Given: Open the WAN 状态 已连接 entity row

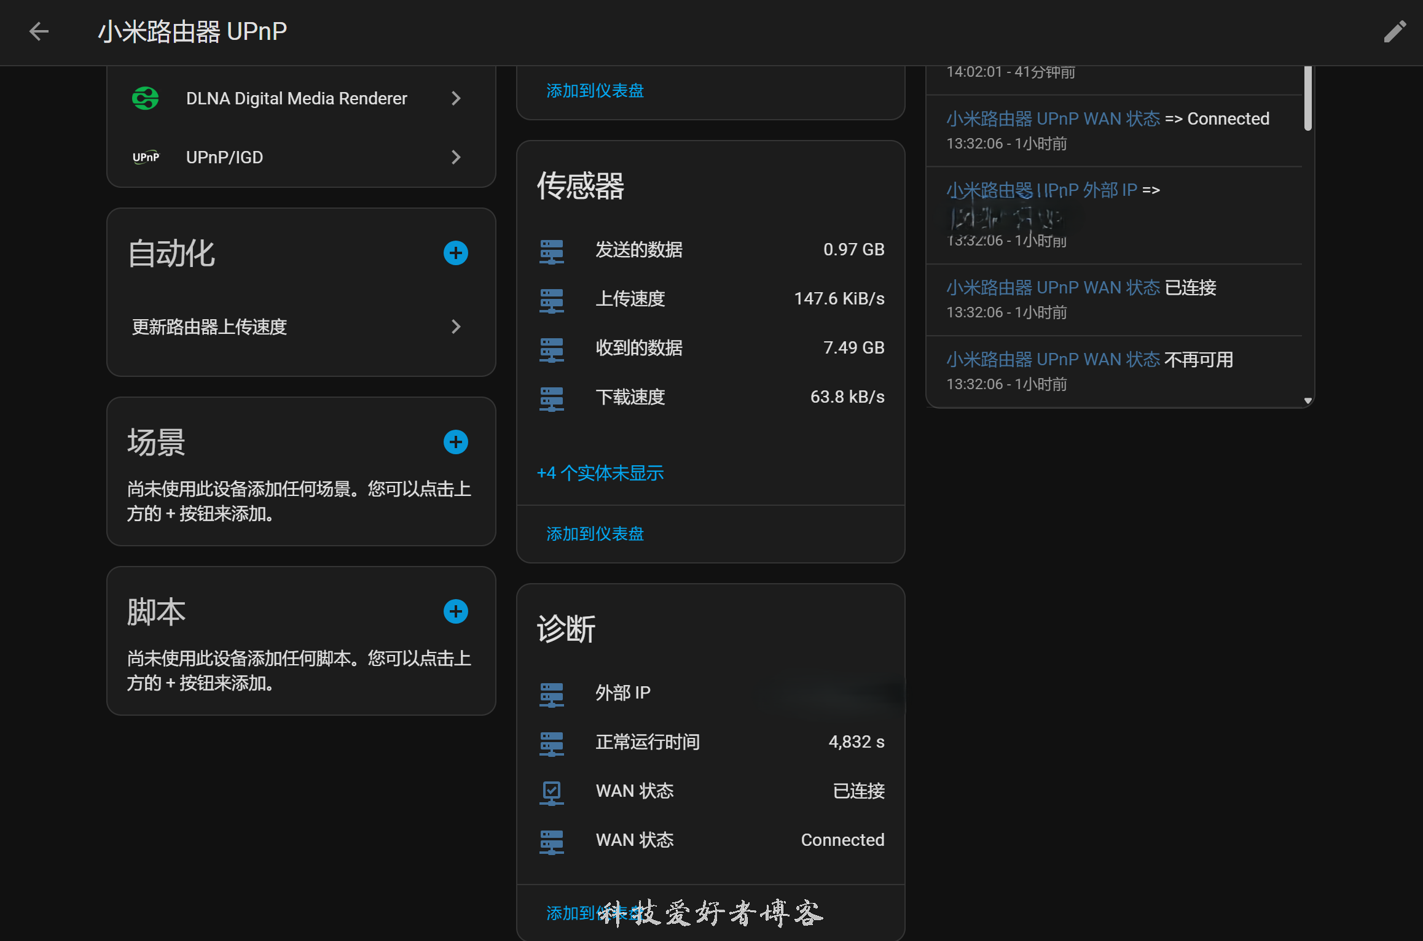Looking at the screenshot, I should (711, 791).
